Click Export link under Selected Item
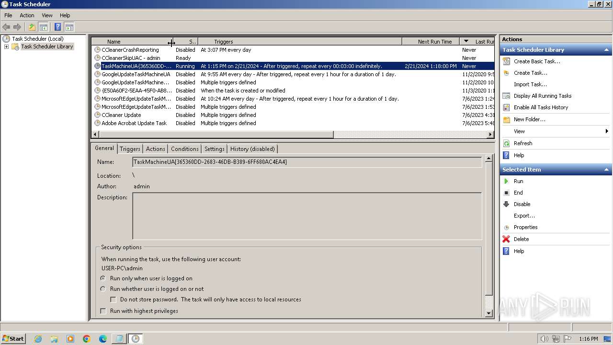Image resolution: width=613 pixels, height=345 pixels. tap(524, 216)
